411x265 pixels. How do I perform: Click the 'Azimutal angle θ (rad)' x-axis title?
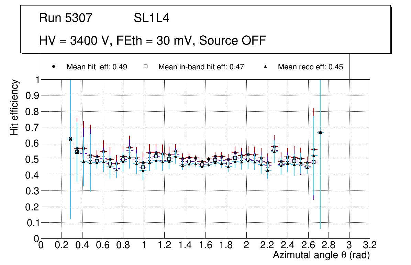click(321, 255)
